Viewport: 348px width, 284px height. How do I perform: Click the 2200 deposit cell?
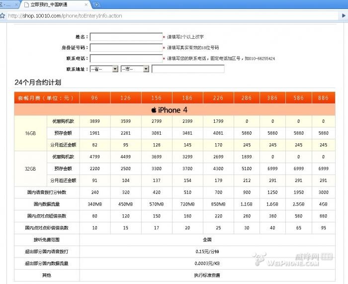(95, 169)
